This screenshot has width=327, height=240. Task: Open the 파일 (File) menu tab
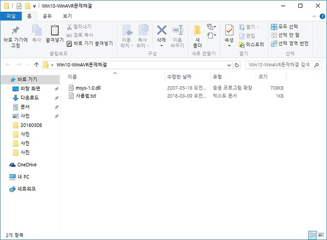coord(11,16)
